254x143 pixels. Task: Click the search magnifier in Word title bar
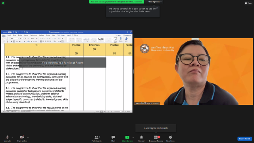pyautogui.click(x=127, y=32)
